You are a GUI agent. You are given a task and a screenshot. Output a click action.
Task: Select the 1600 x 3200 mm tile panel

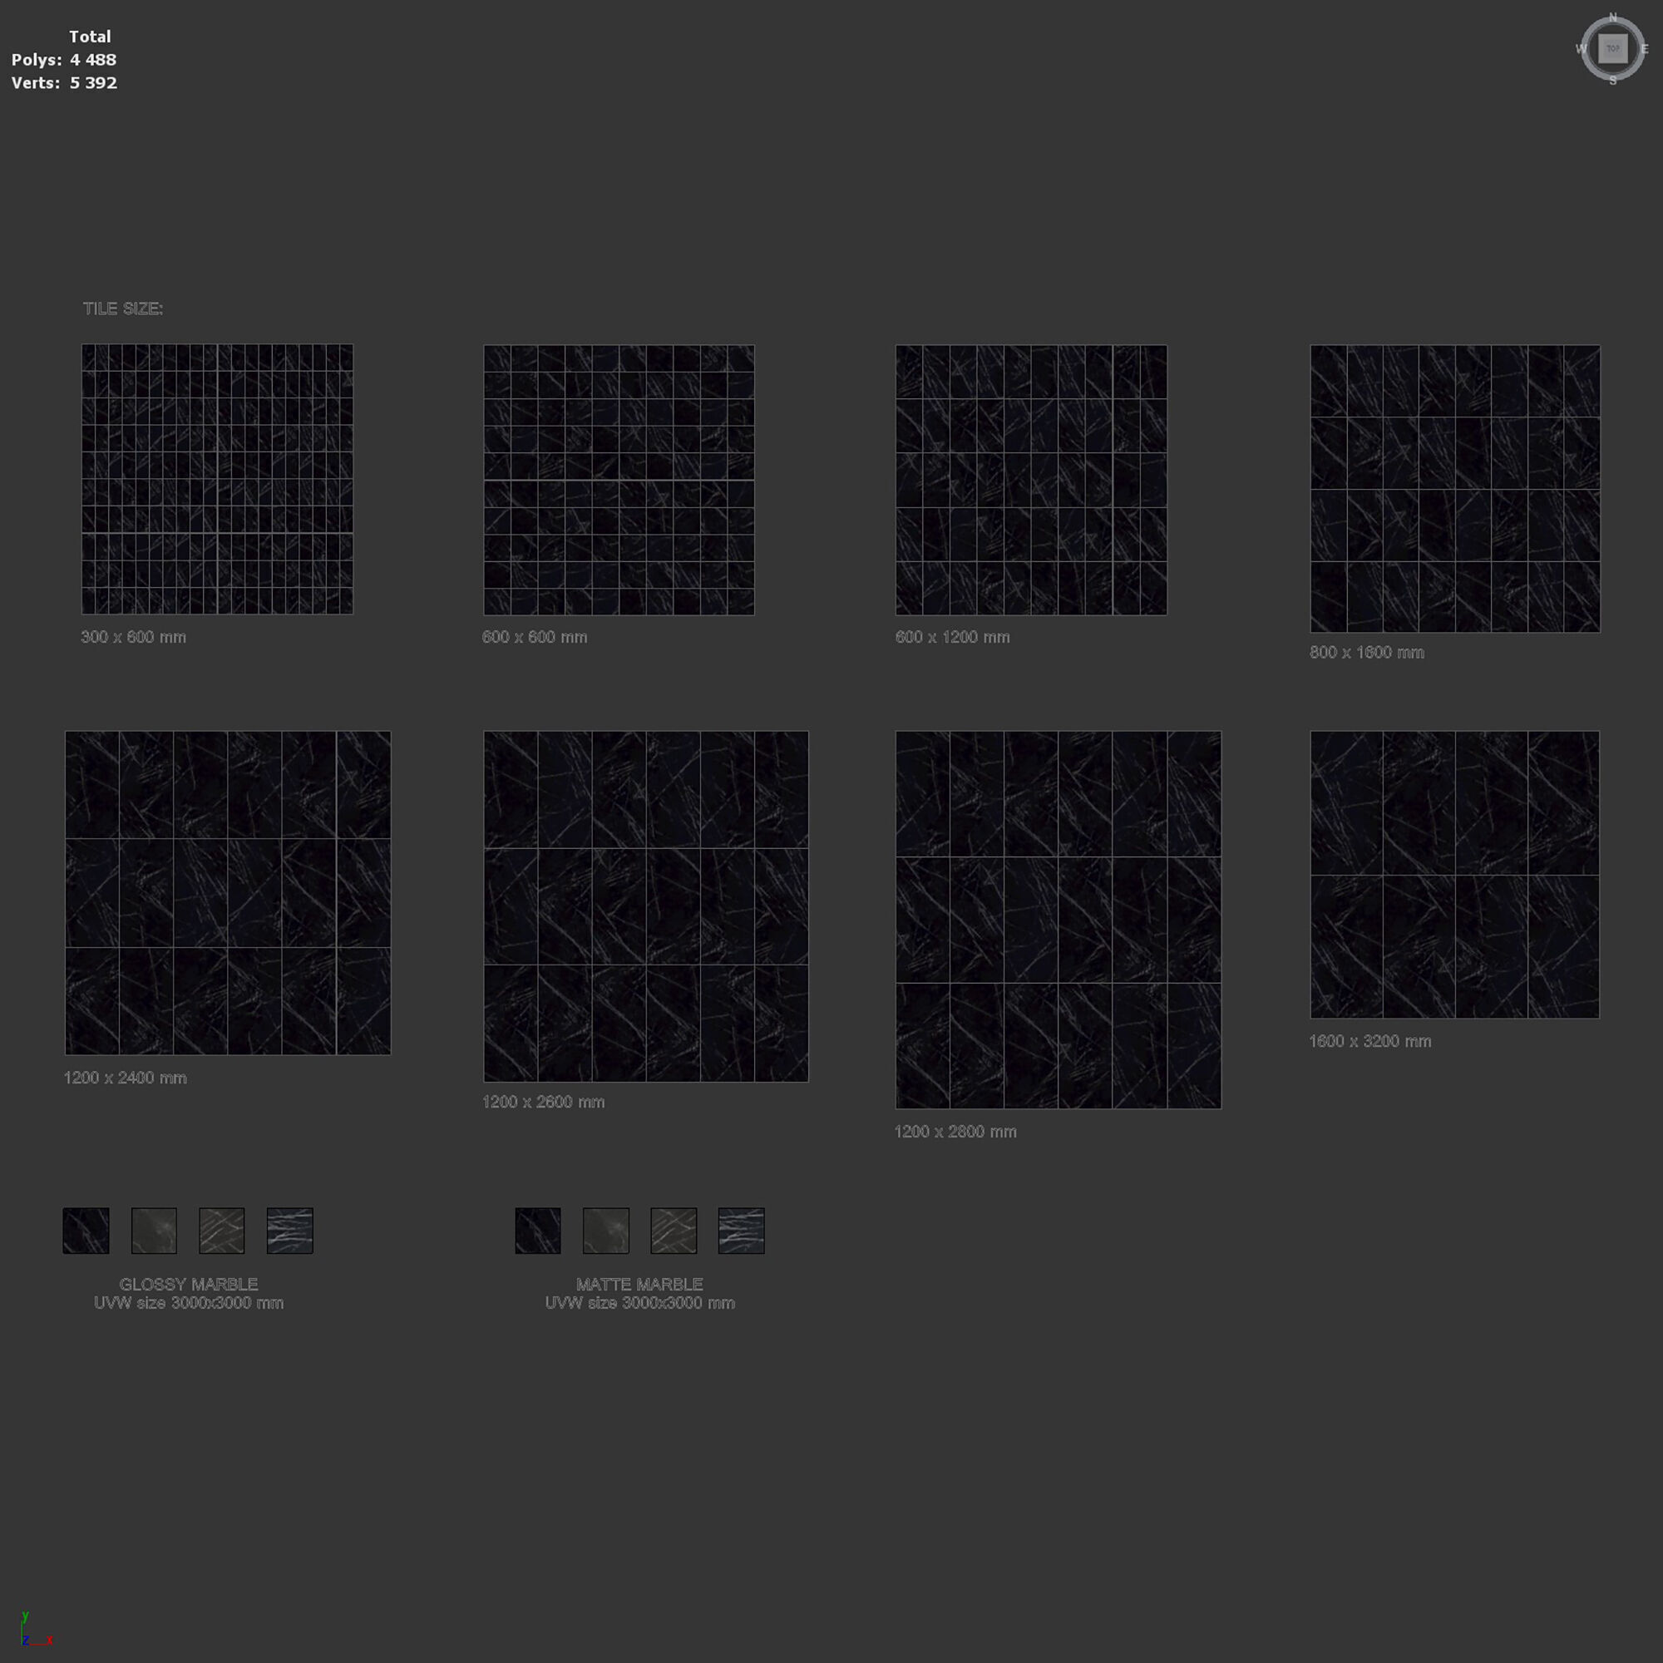(x=1454, y=875)
